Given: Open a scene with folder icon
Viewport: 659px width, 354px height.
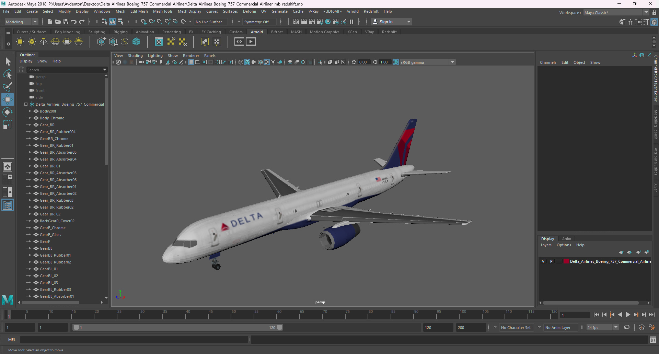Looking at the screenshot, I should pos(58,22).
